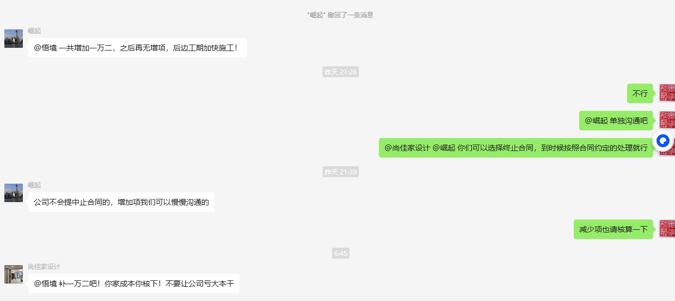Select the green 不行 message bubble
Viewport: 675px width, 301px height.
point(640,93)
